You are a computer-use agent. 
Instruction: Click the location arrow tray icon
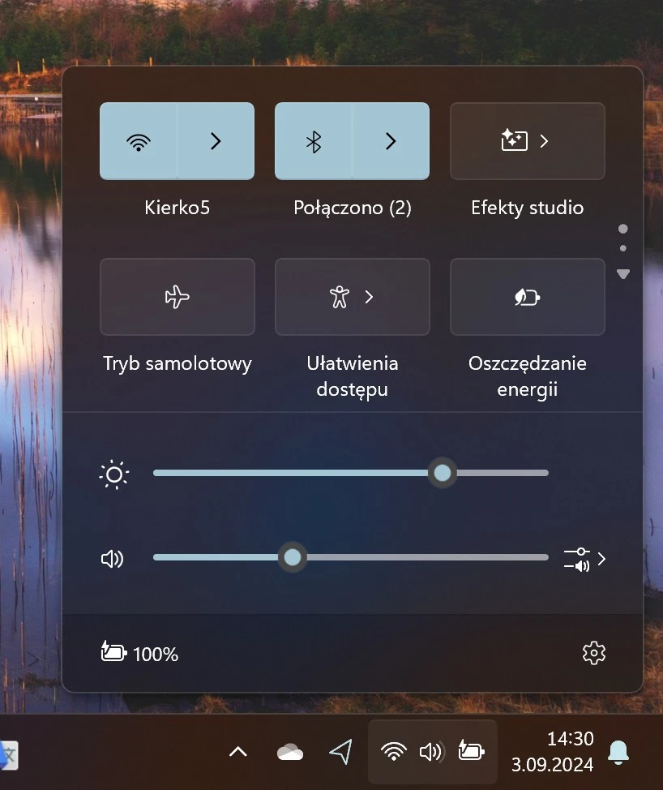pyautogui.click(x=340, y=752)
